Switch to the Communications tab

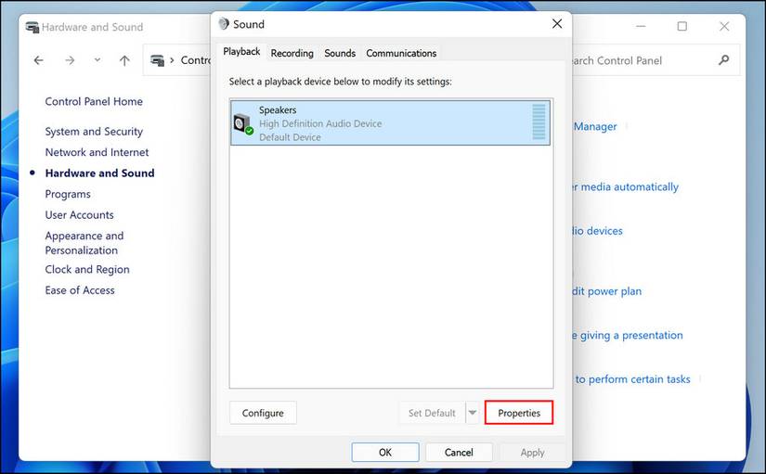click(x=401, y=53)
